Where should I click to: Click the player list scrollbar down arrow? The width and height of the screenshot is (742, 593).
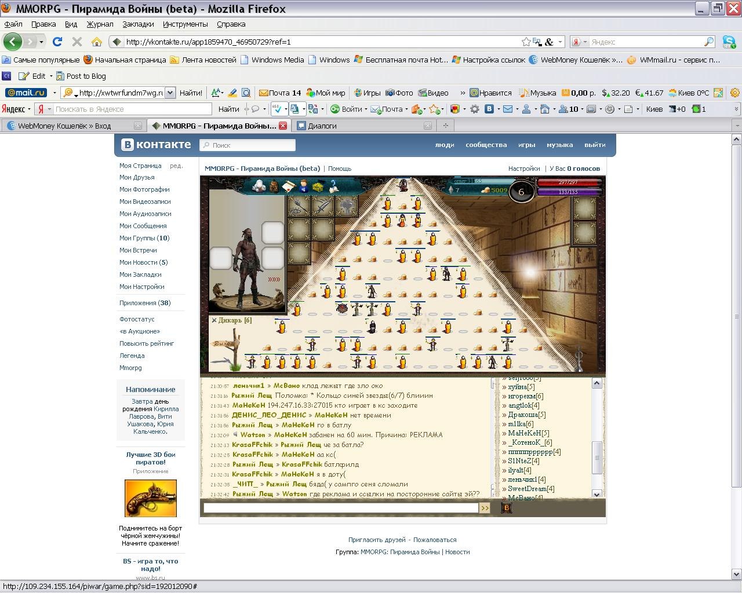tap(596, 494)
